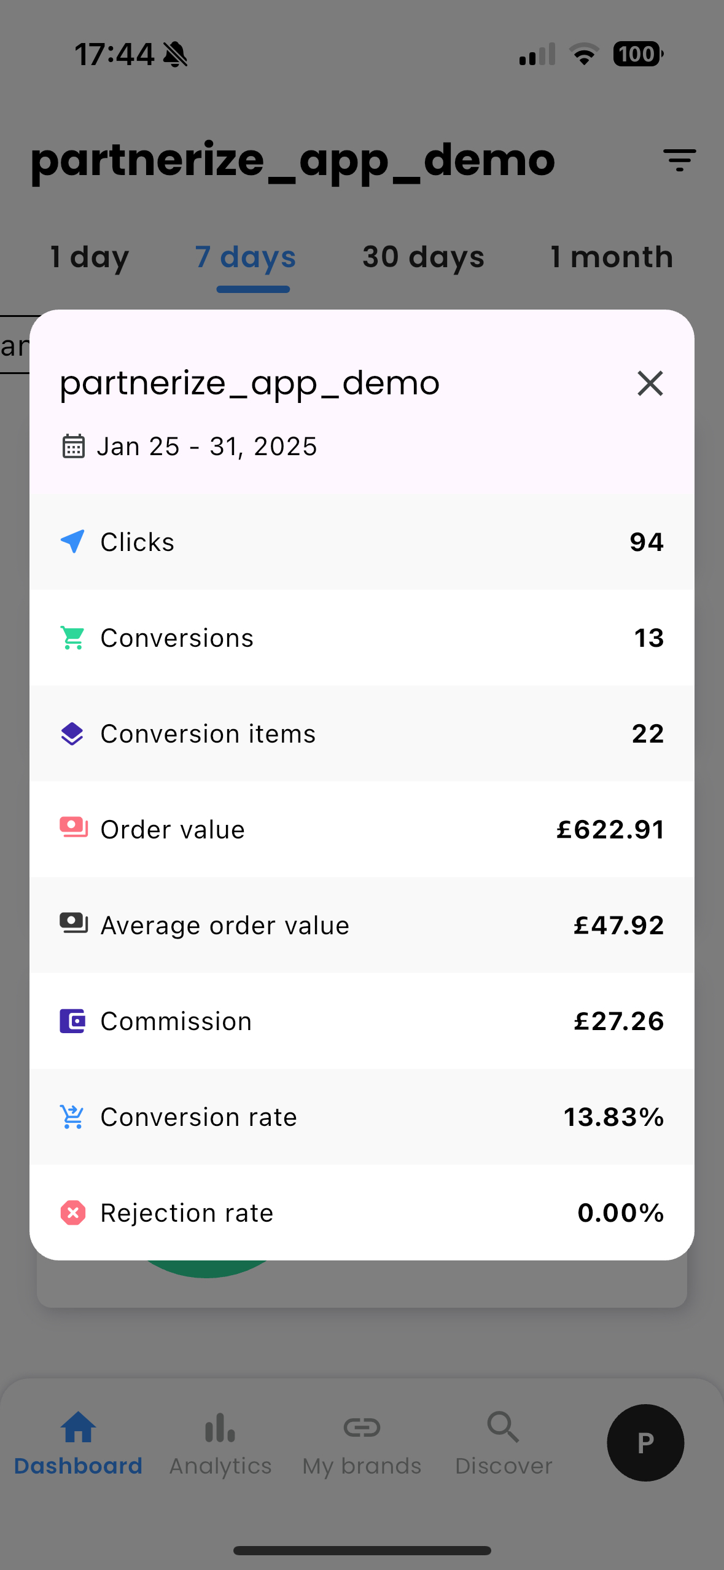Tap the Conversion items layers icon
Viewport: 724px width, 1570px height.
72,733
